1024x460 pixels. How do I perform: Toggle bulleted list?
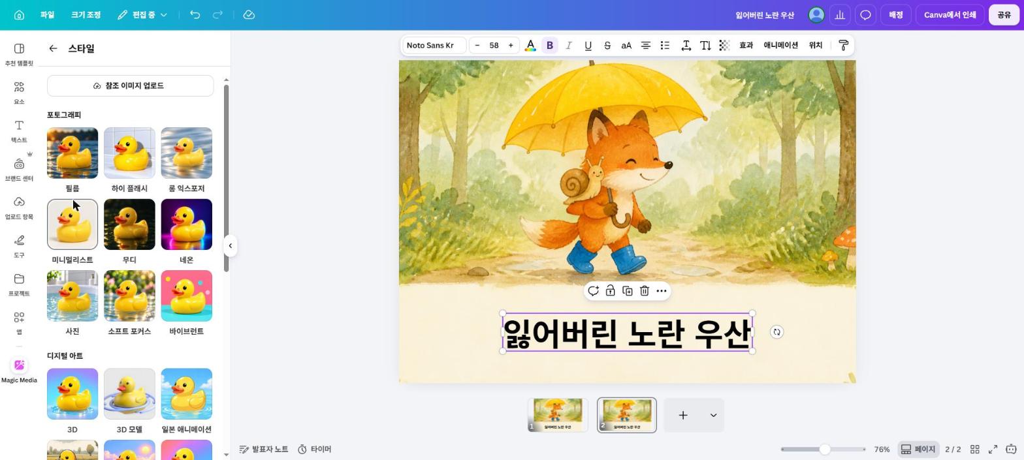pyautogui.click(x=665, y=45)
